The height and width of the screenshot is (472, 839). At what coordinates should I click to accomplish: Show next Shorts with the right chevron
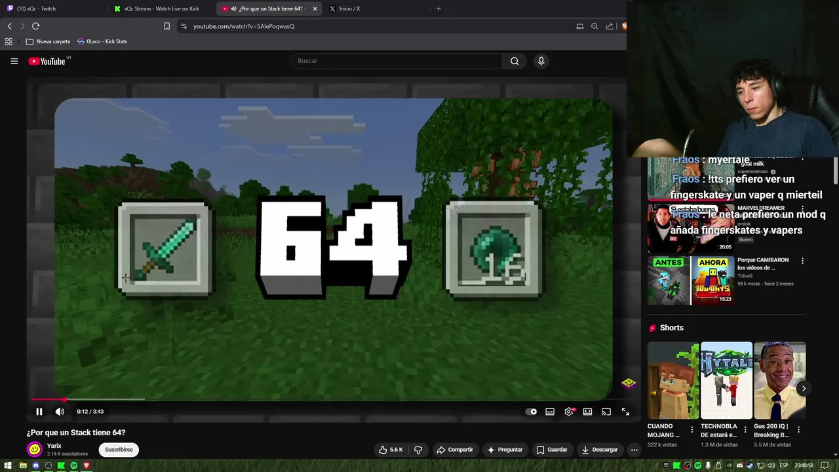pos(804,388)
